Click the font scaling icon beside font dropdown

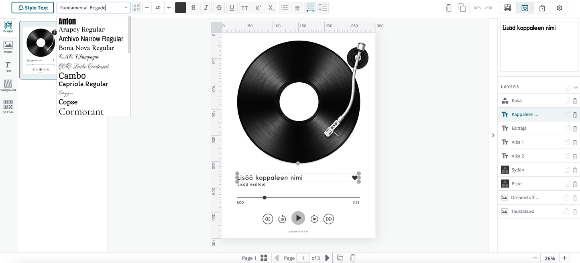tap(136, 8)
